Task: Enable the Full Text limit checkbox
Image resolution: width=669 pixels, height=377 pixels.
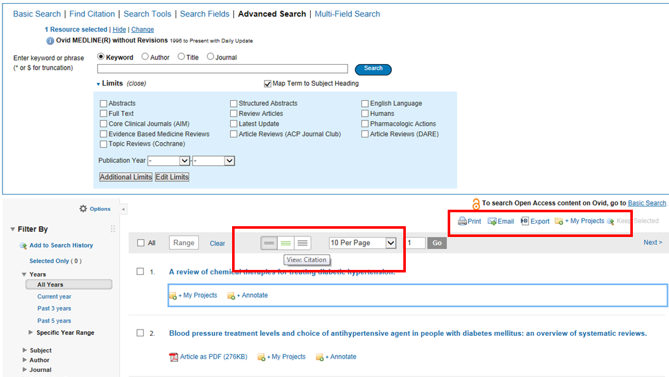Action: pos(103,114)
